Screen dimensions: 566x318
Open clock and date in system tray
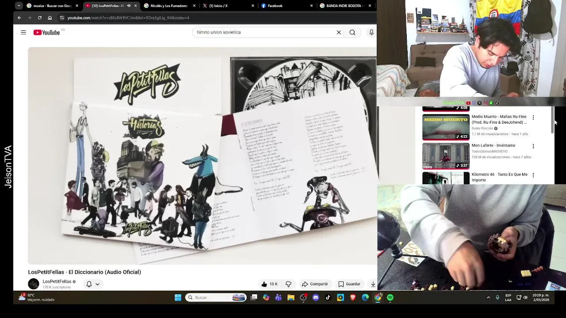tap(540, 297)
